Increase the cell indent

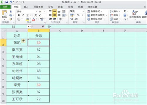tap(54, 19)
